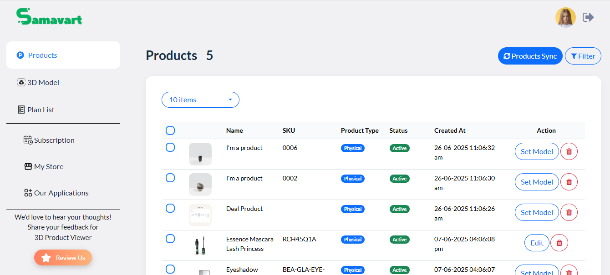Image resolution: width=610 pixels, height=275 pixels.
Task: Select checkbox for product SKU 0006
Action: [x=170, y=147]
